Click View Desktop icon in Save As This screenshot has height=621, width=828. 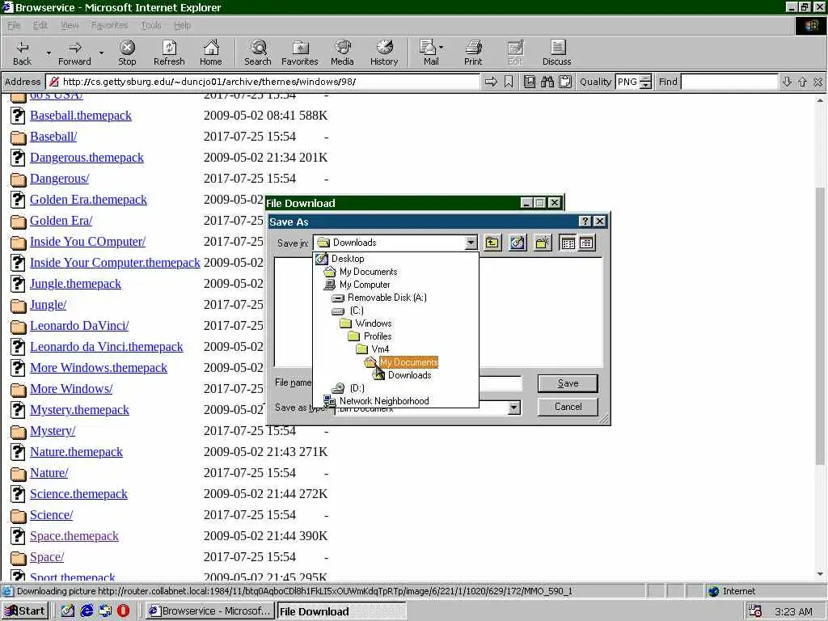pyautogui.click(x=517, y=243)
